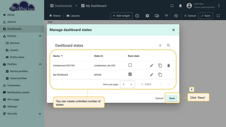The width and height of the screenshot is (226, 127).
Task: Click the Security section label
Action: 12,114
